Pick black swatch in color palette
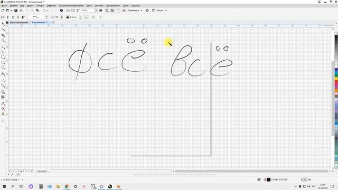The width and height of the screenshot is (338, 190). click(x=336, y=37)
